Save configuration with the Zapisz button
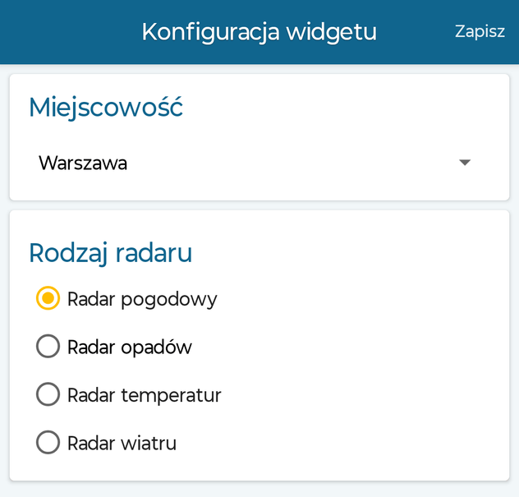519x497 pixels. pos(480,32)
